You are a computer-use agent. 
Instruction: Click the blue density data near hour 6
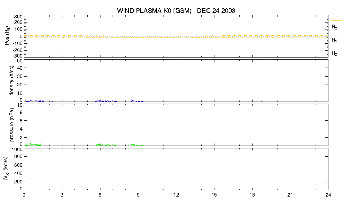pos(106,101)
